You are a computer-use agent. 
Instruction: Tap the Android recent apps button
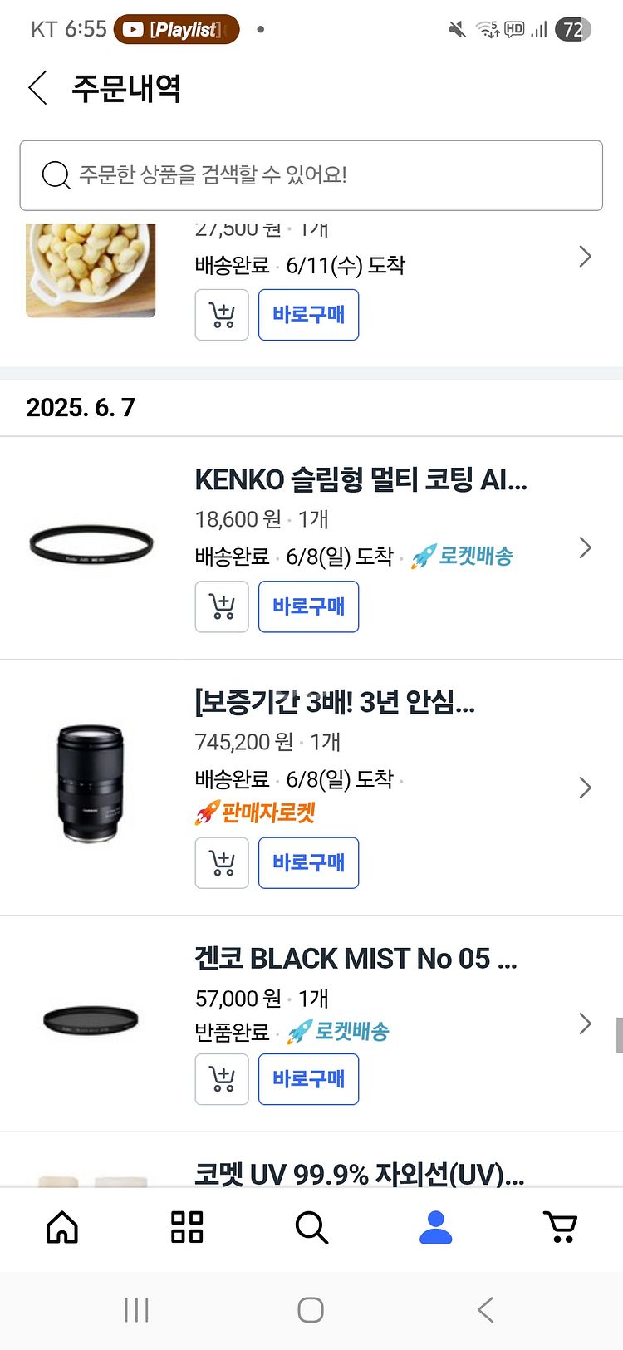[136, 1310]
